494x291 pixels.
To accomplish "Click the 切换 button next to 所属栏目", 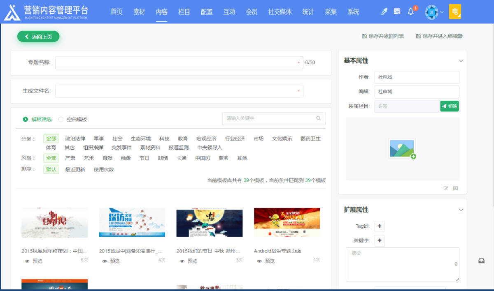I will click(449, 106).
